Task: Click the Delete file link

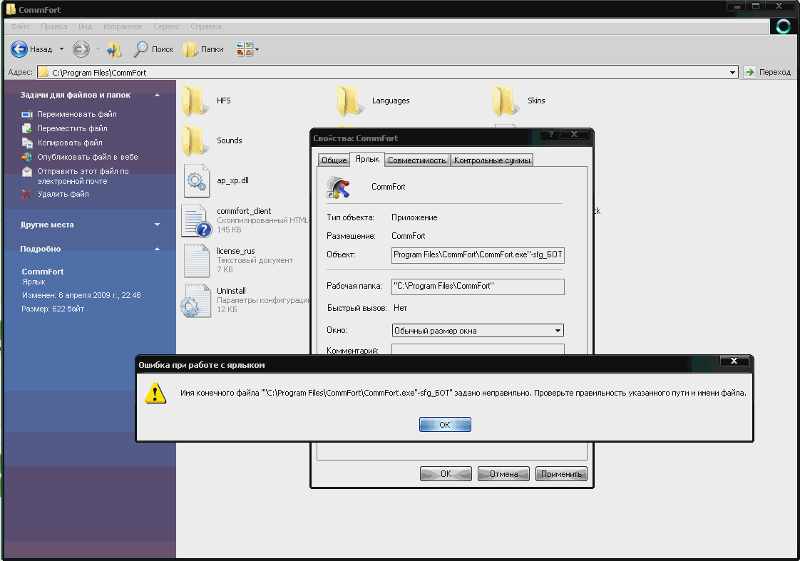Action: click(63, 194)
